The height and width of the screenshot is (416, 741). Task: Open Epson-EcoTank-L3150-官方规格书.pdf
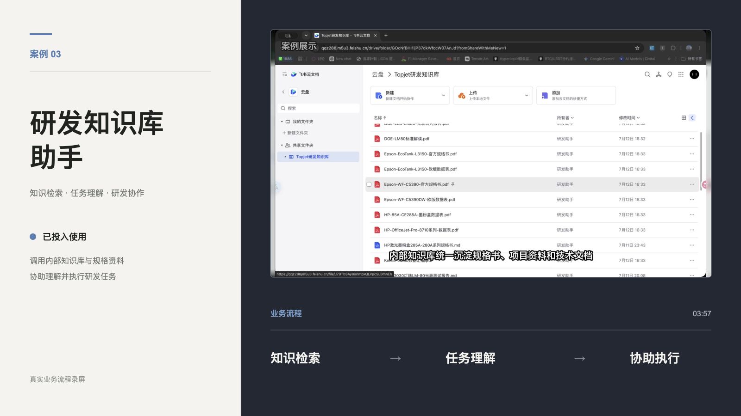[x=420, y=154]
